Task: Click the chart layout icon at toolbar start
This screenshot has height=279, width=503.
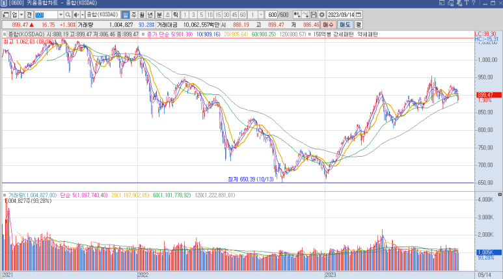Action: [x=6, y=15]
